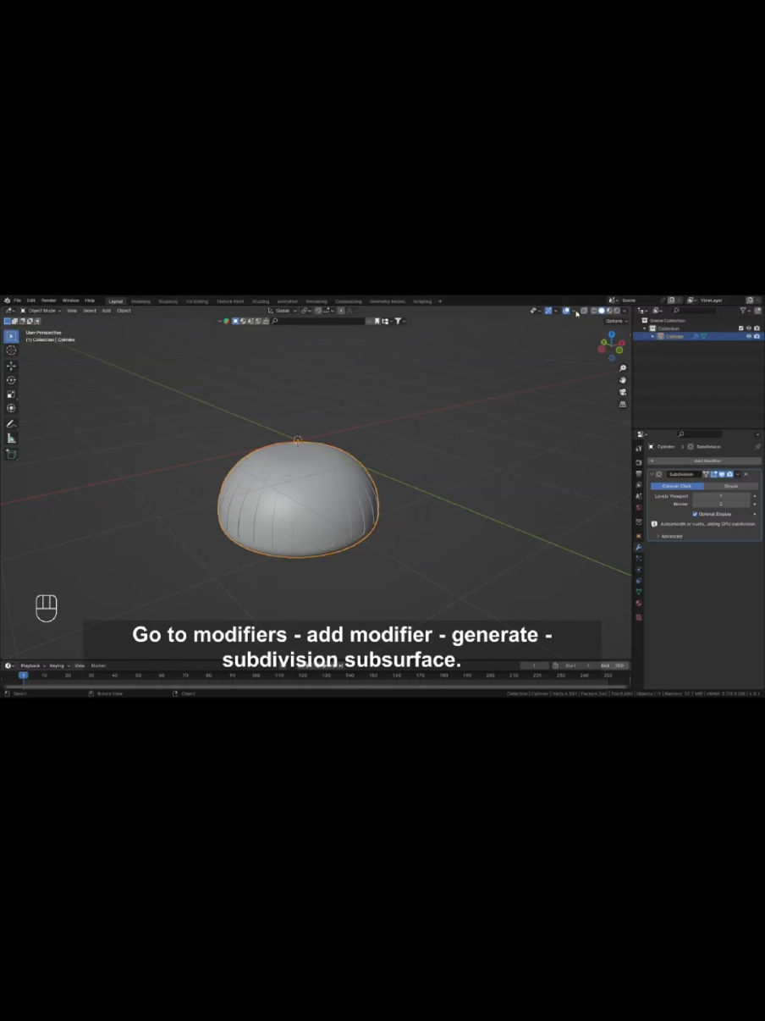Switch to the Modeling workspace tab
This screenshot has width=765, height=1021.
140,301
